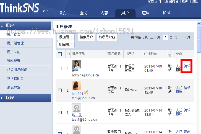Screen dimensions: 201x134
Task: Toggle the select-all checkbox in table header
Action: pyautogui.click(x=60, y=54)
